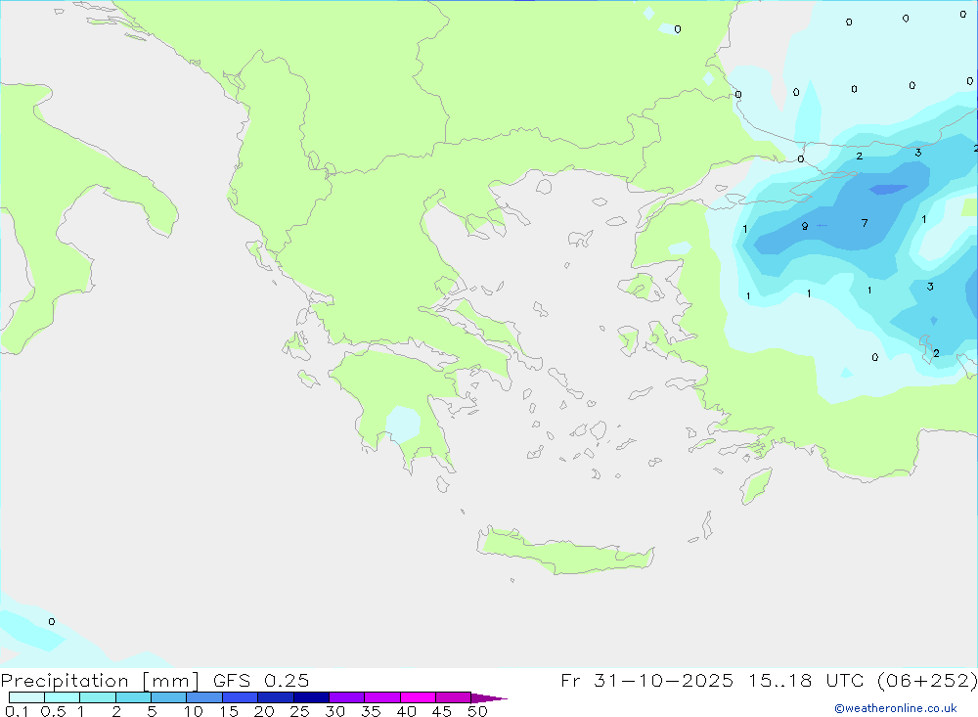The width and height of the screenshot is (978, 717).
Task: Click the '7' precipitation value on map
Action: click(865, 223)
